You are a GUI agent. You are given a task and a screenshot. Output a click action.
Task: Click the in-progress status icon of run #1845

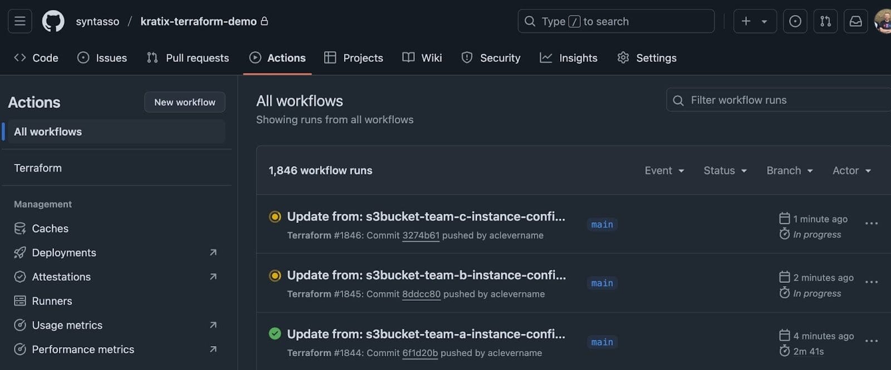point(275,276)
